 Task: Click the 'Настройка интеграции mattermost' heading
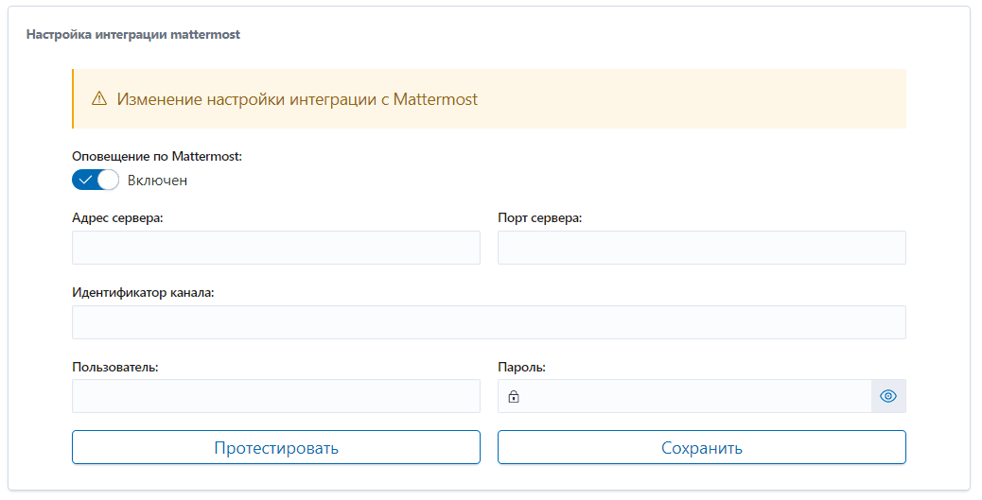[132, 34]
